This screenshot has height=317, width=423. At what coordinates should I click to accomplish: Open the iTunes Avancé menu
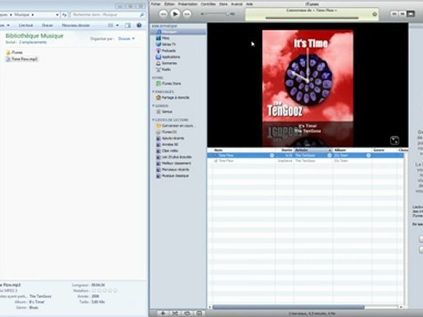(x=237, y=4)
